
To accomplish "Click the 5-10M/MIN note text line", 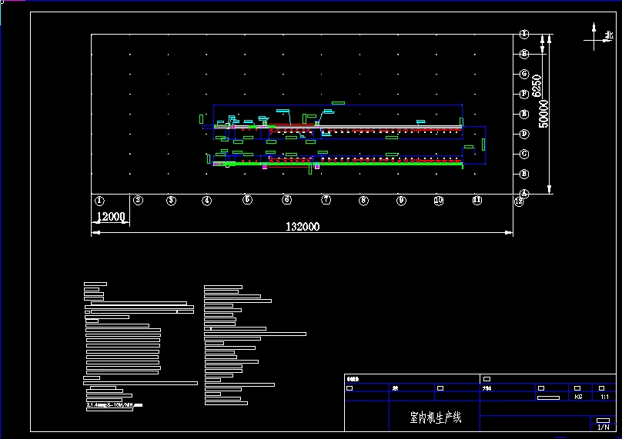I will (x=114, y=404).
